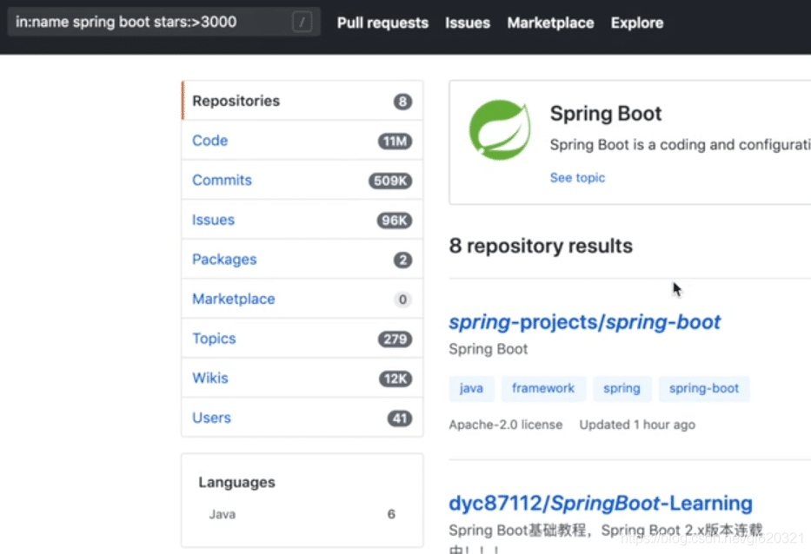The height and width of the screenshot is (554, 811).
Task: View Topics search results
Action: pyautogui.click(x=302, y=339)
